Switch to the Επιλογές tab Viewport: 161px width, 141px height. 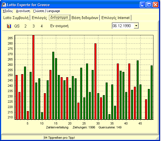(x=39, y=18)
